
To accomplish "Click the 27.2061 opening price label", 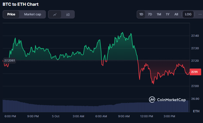I will (9, 60).
